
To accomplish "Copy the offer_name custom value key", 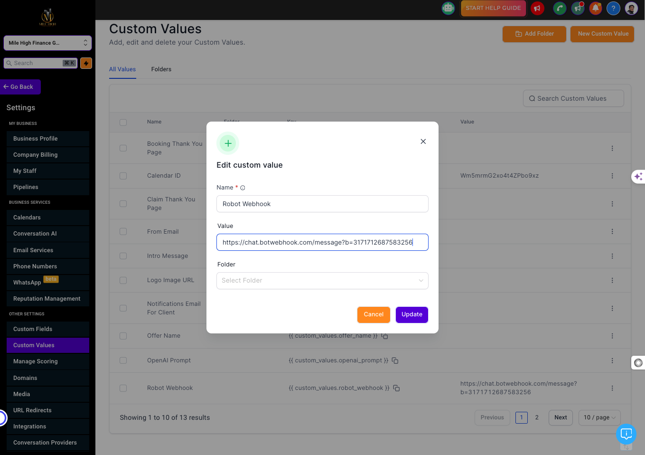I will (x=385, y=336).
